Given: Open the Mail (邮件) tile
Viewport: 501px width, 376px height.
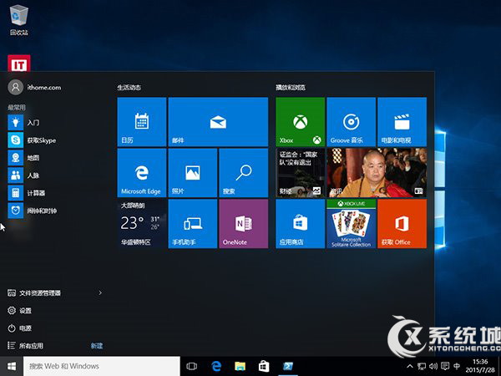Looking at the screenshot, I should 218,122.
